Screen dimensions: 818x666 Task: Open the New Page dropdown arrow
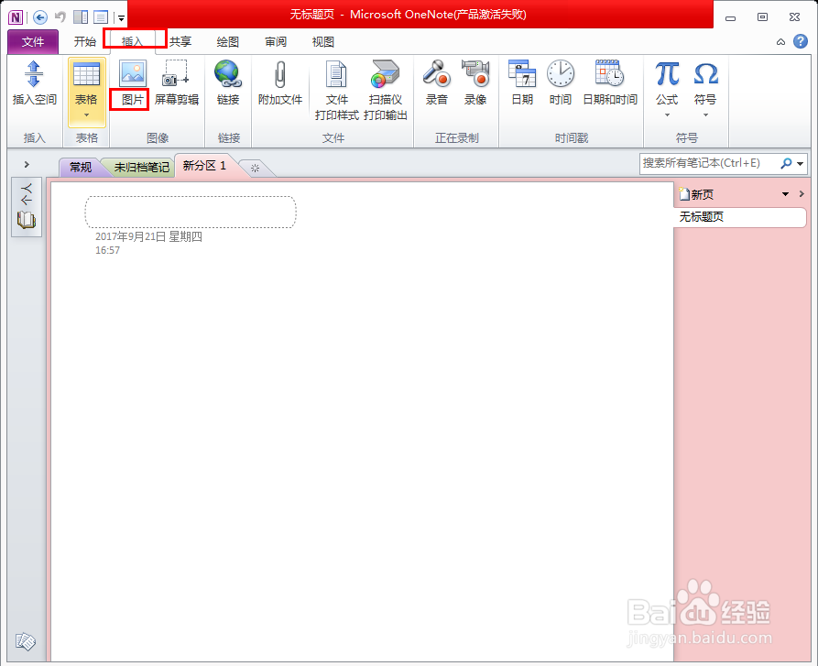click(785, 194)
